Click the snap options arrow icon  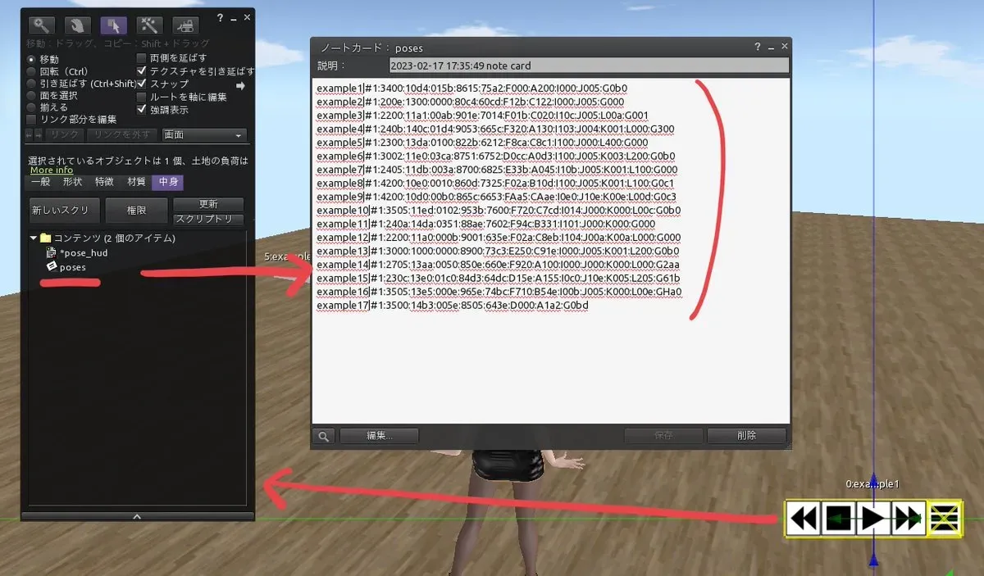pos(240,85)
